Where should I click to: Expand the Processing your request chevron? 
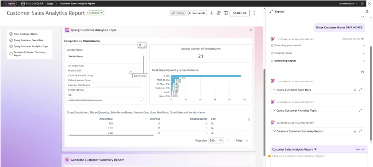click(x=364, y=45)
